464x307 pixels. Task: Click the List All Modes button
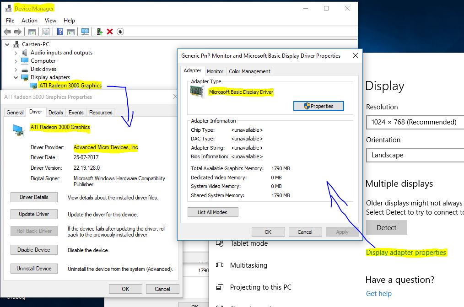pos(213,212)
